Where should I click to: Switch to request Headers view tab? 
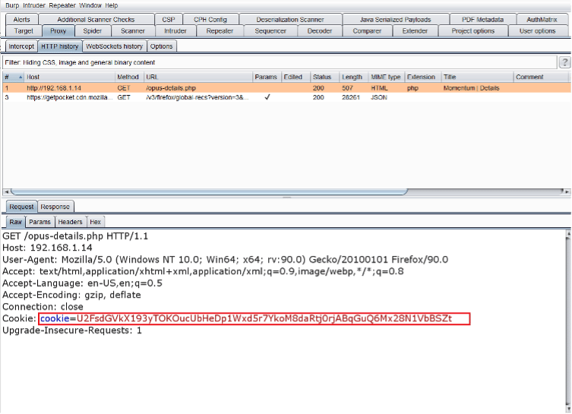(x=70, y=222)
